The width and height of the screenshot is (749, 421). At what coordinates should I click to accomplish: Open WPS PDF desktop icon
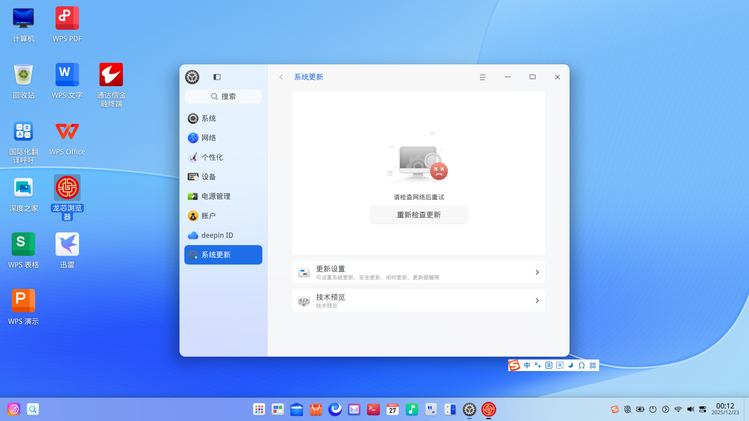point(67,25)
